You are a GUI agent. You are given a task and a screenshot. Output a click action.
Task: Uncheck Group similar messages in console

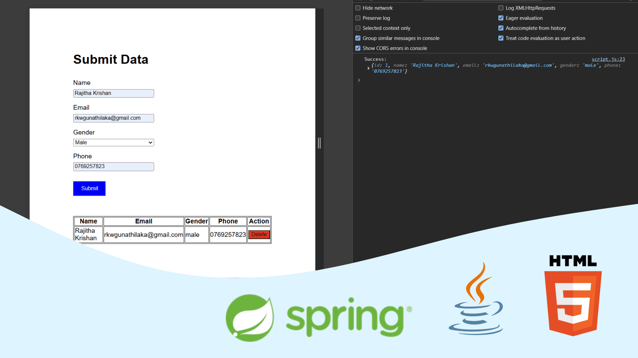click(x=358, y=38)
